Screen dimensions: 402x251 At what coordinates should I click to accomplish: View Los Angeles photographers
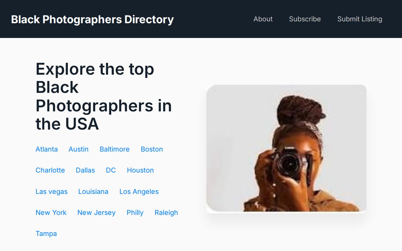click(x=139, y=191)
